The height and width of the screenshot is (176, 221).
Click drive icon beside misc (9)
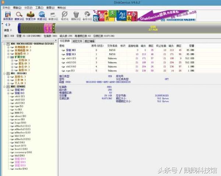click(12, 119)
